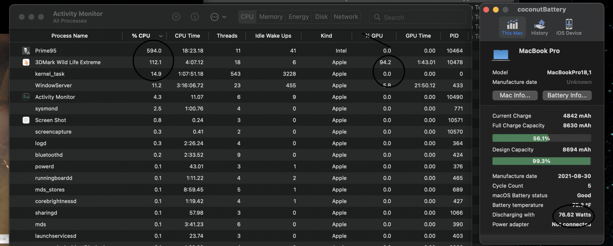
Task: Select the bluetoothd process row
Action: 241,155
